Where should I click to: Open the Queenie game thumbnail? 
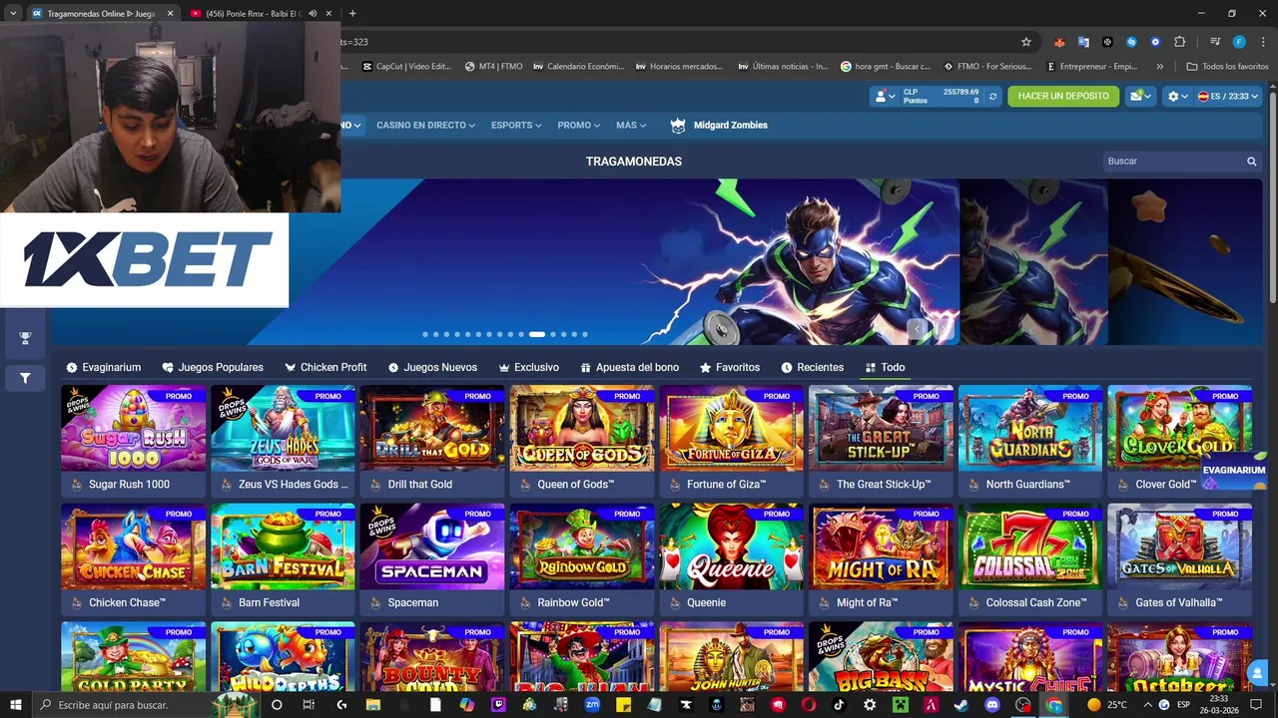pos(732,546)
